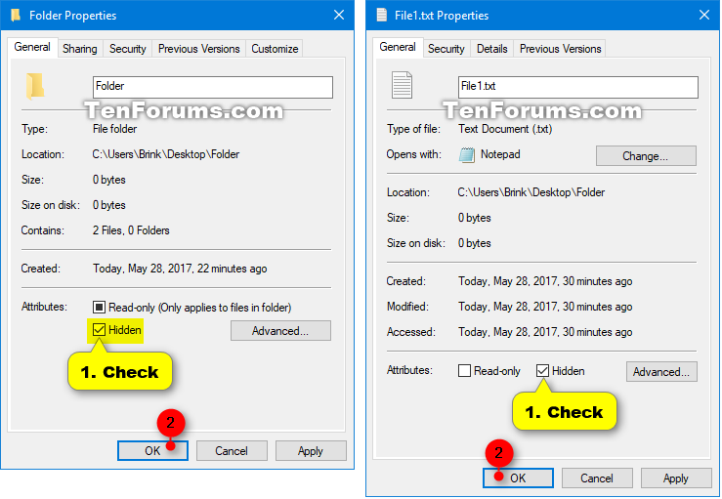
Task: Click the title bar document icon of File1.txt Properties
Action: point(382,16)
